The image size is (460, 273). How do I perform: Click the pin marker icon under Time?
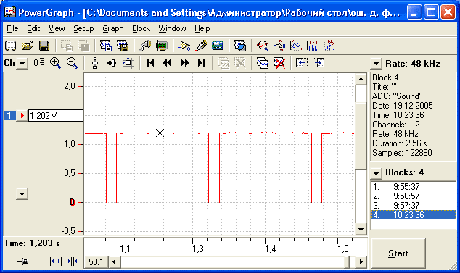coord(23,261)
